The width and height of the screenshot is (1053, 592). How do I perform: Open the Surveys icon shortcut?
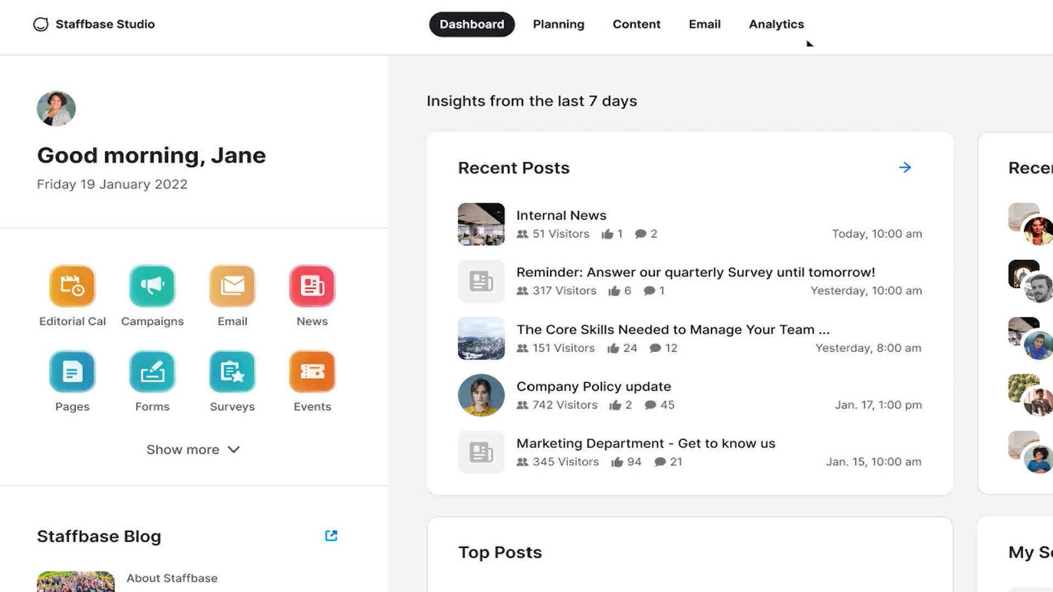(x=232, y=371)
